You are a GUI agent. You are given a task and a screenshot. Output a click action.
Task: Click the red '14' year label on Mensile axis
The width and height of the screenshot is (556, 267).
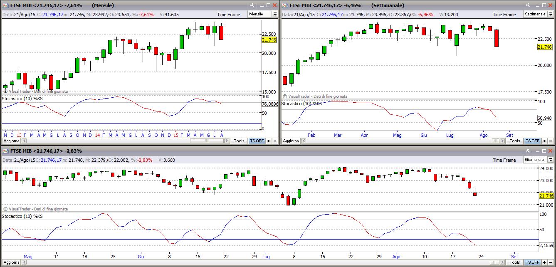click(97, 135)
